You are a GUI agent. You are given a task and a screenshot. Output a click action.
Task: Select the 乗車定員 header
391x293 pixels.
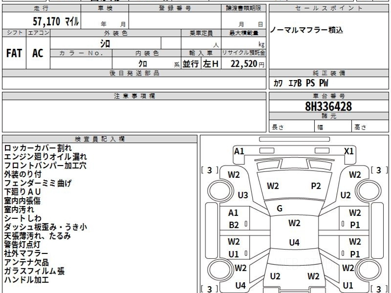click(201, 33)
